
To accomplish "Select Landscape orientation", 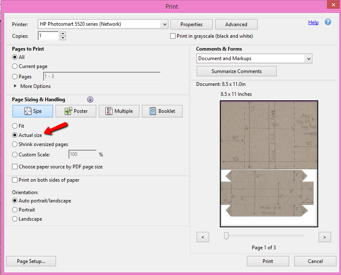I will pyautogui.click(x=15, y=219).
